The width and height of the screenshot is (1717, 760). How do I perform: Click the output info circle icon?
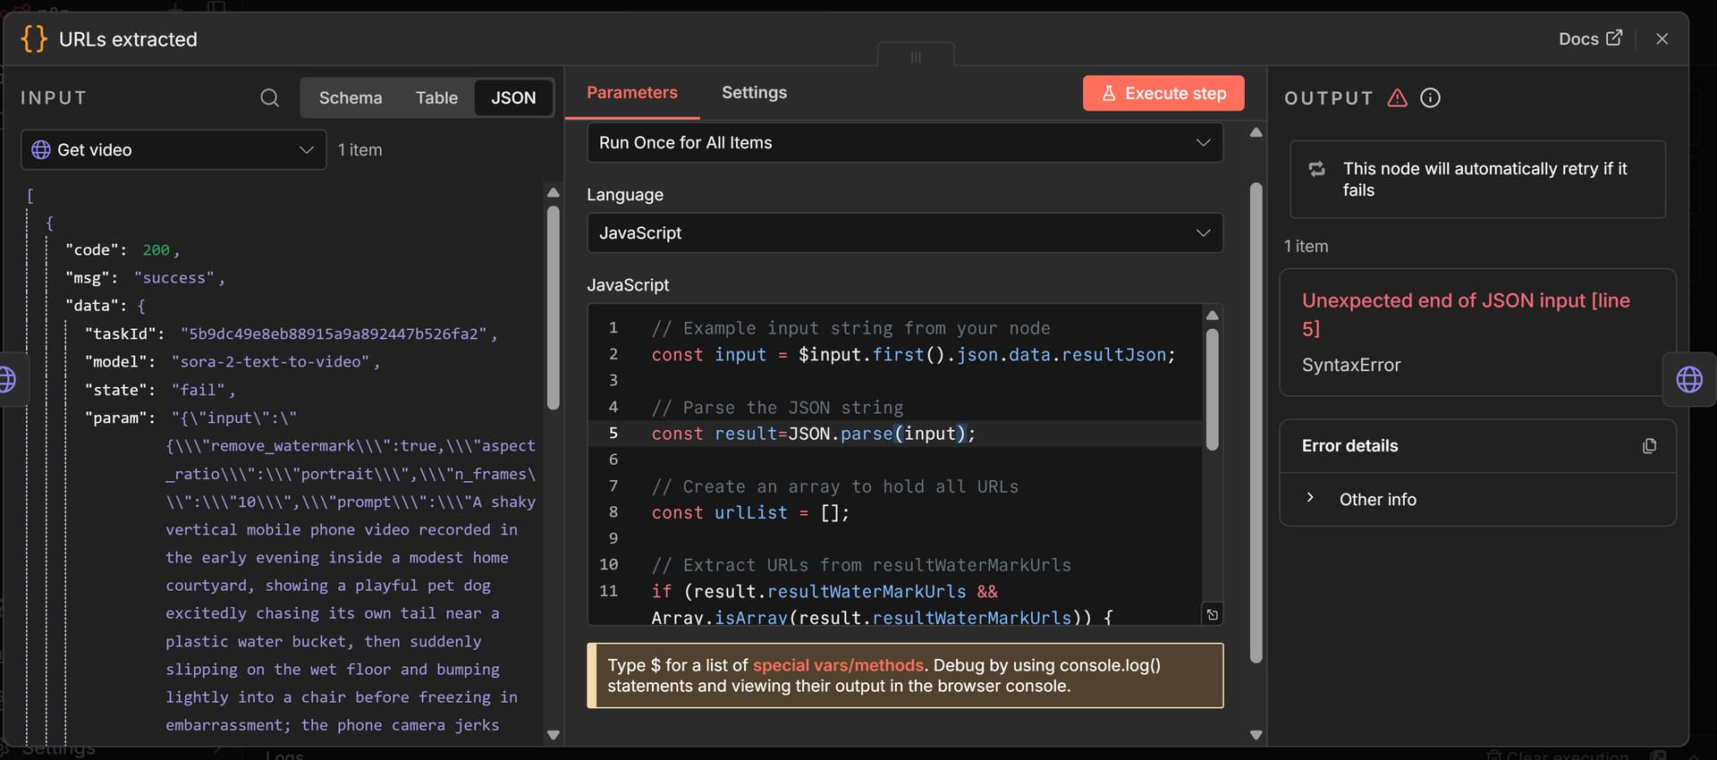point(1430,97)
